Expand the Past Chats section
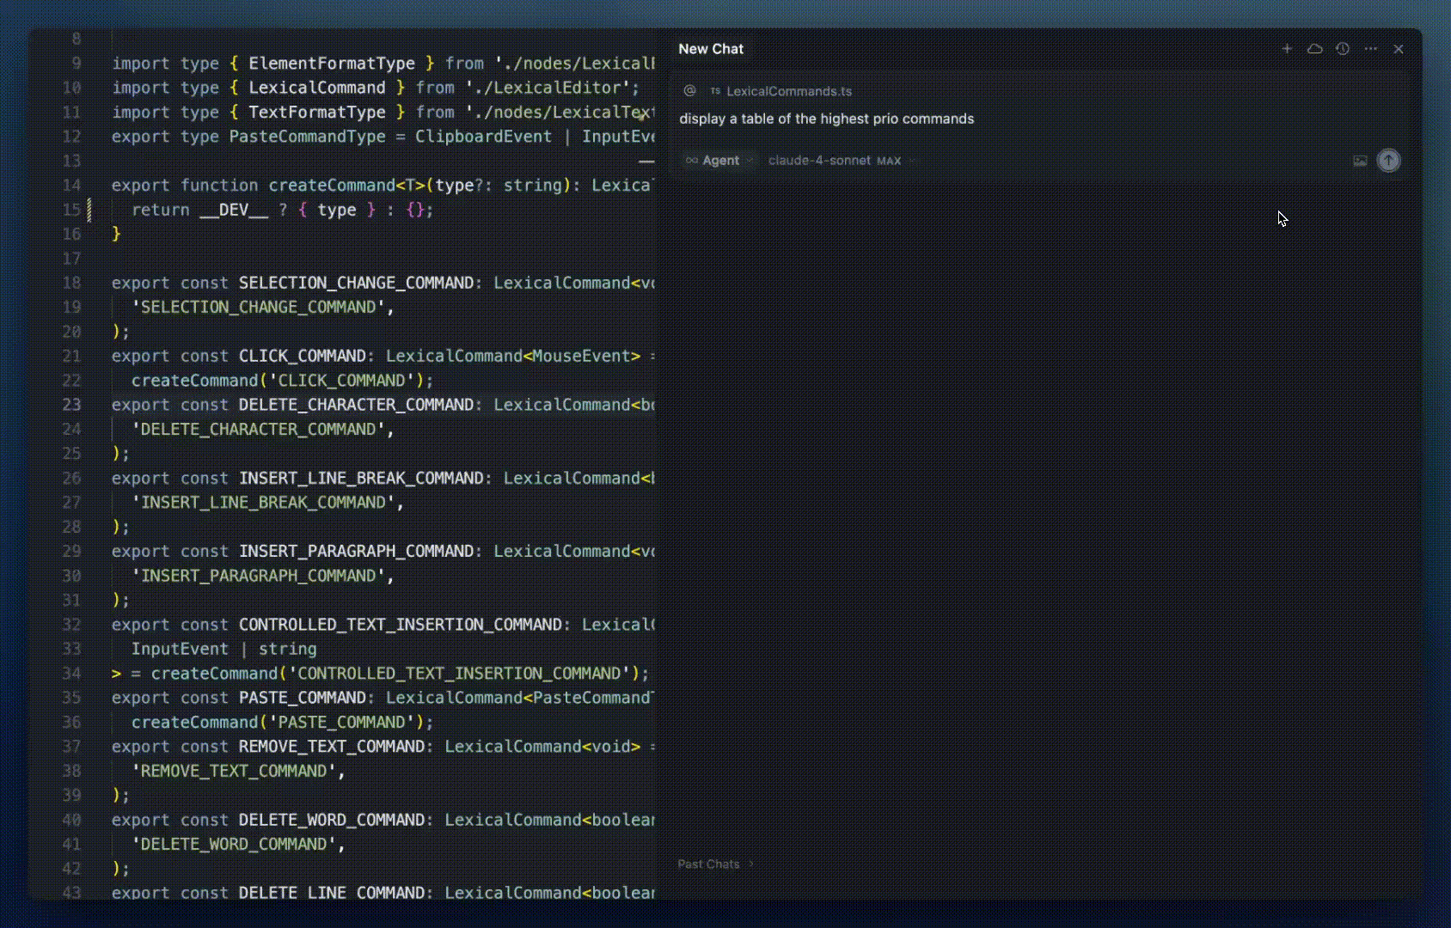 point(715,864)
